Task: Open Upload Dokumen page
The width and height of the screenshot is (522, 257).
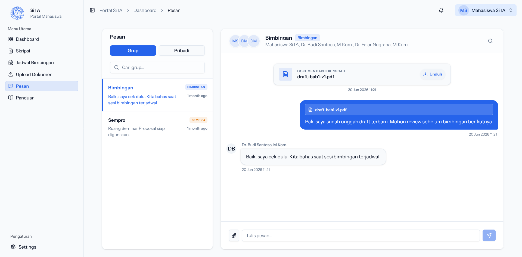Action: click(x=42, y=74)
